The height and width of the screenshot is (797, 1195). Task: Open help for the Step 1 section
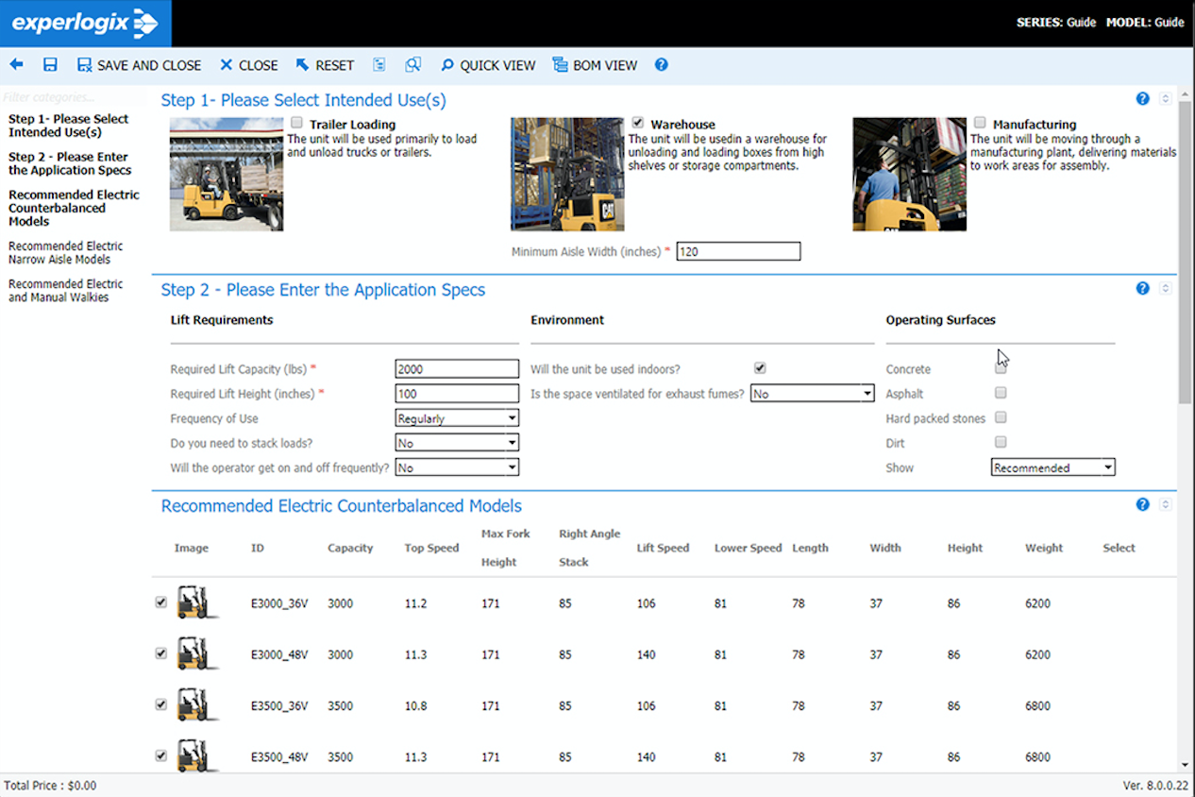pos(1142,99)
